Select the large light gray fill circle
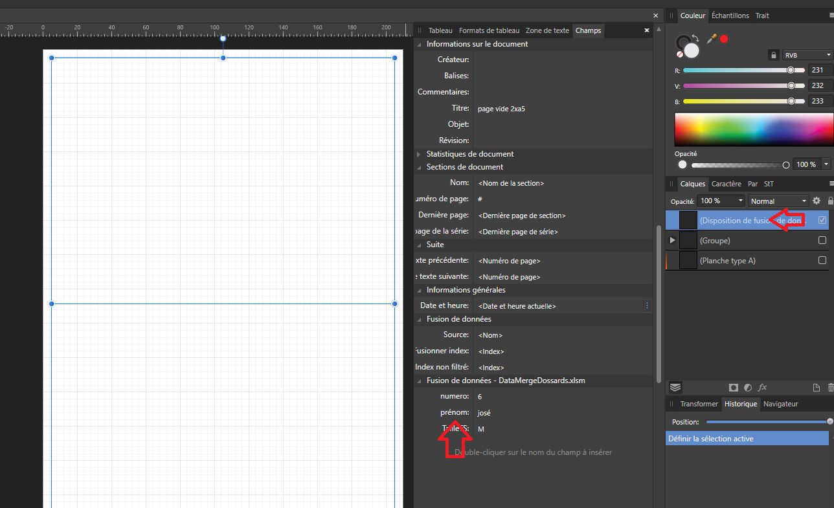 pos(692,50)
